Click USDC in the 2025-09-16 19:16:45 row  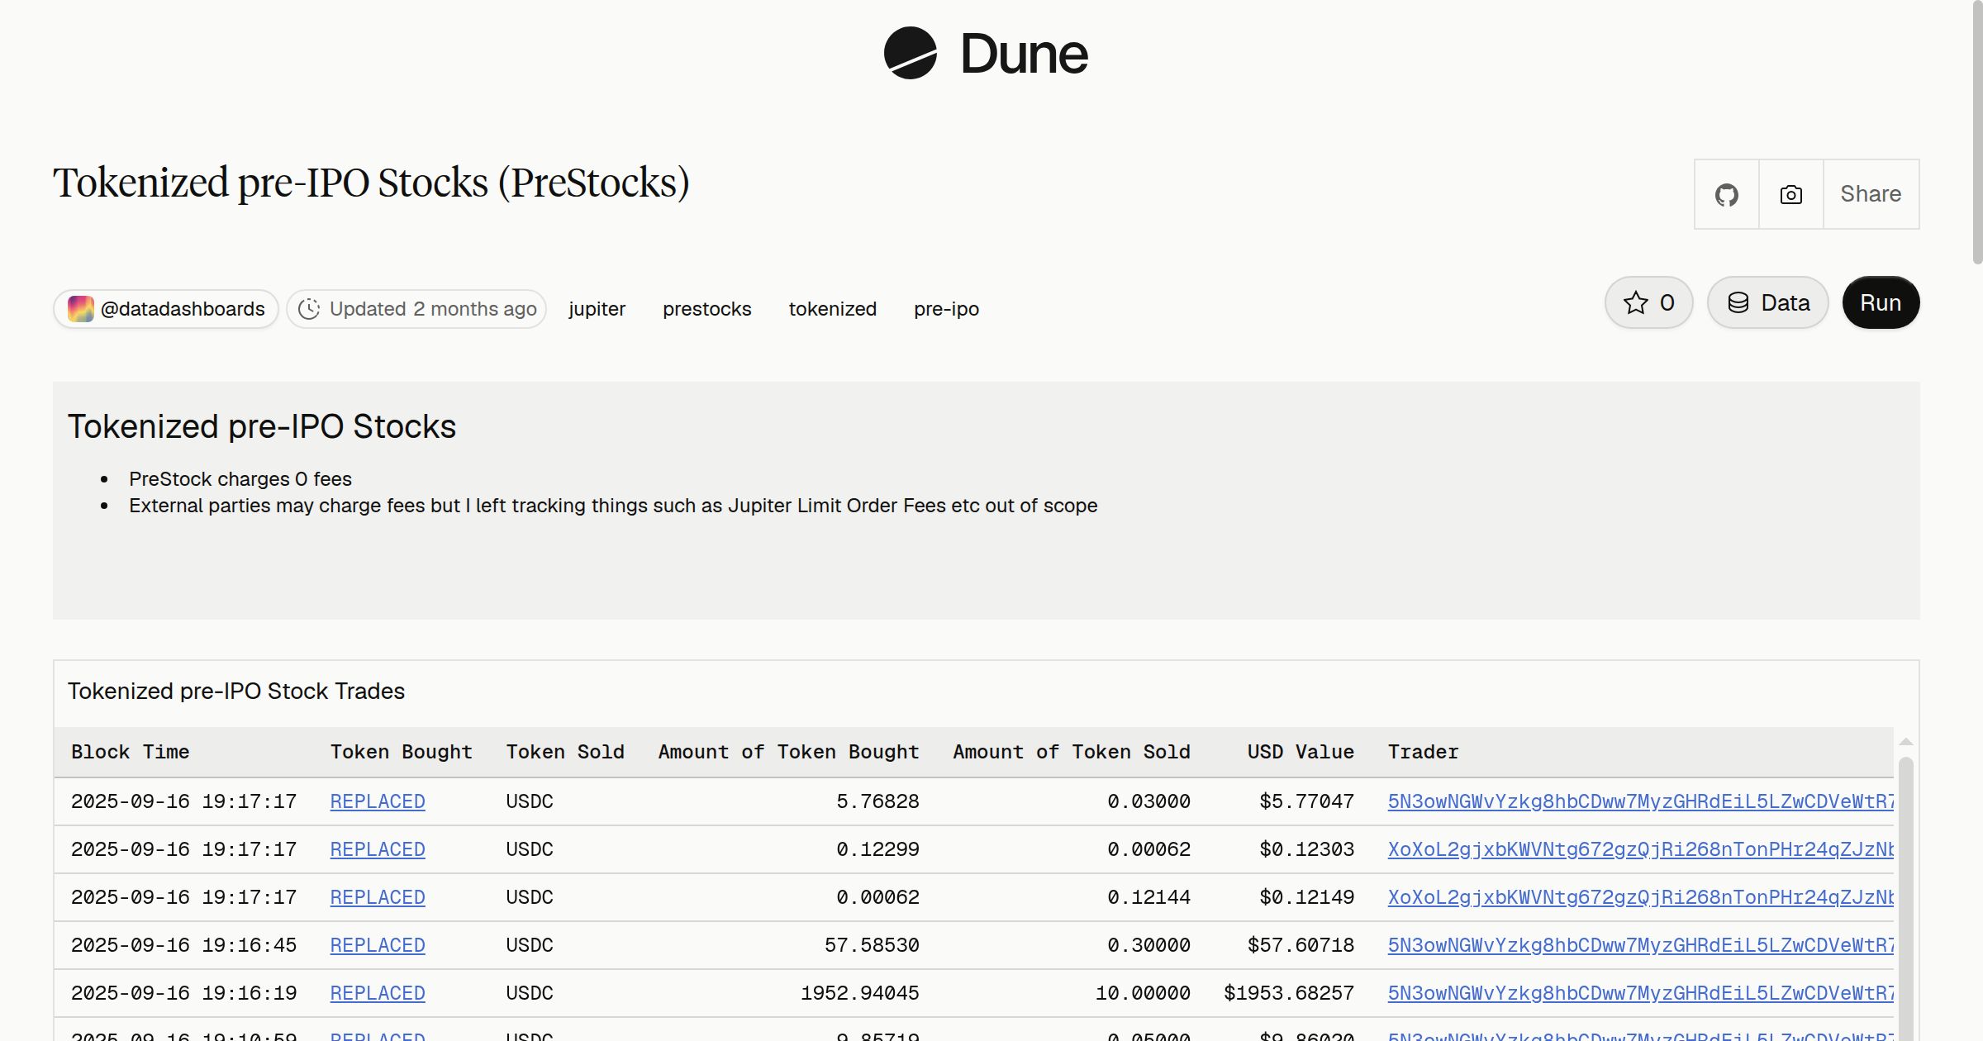tap(530, 945)
